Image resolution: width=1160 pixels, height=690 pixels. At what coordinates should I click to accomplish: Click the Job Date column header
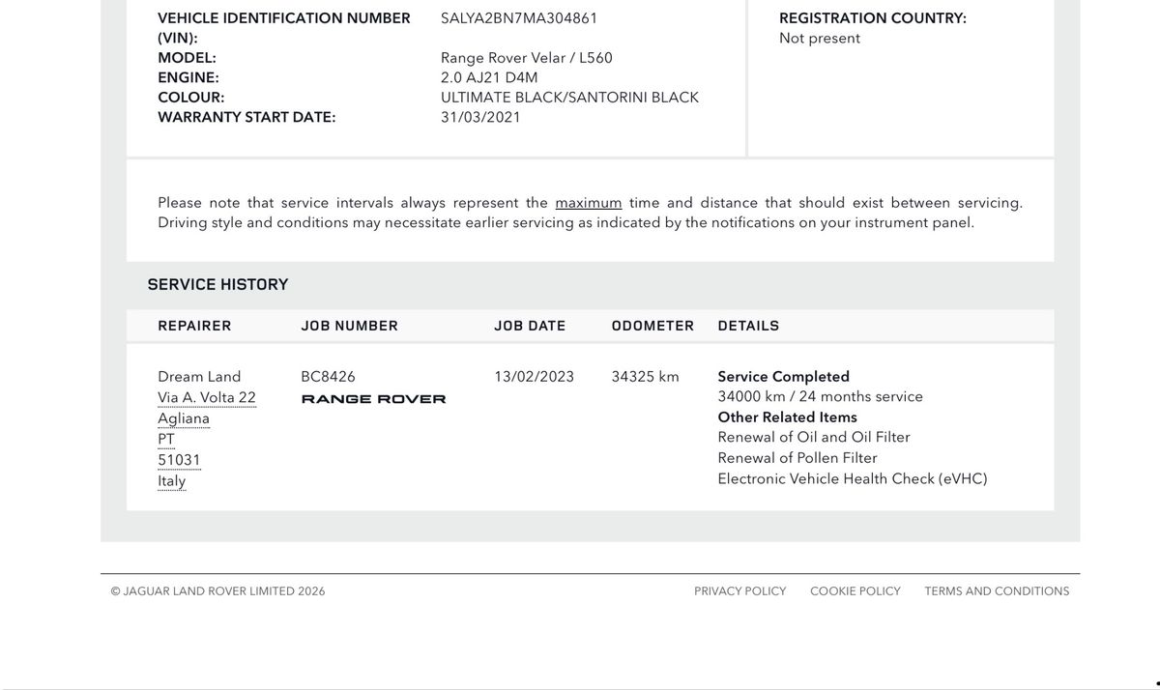tap(530, 326)
